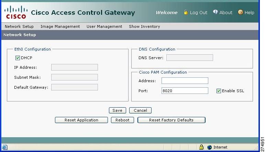Click the Cancel button
The height and width of the screenshot is (152, 265).
tap(140, 110)
